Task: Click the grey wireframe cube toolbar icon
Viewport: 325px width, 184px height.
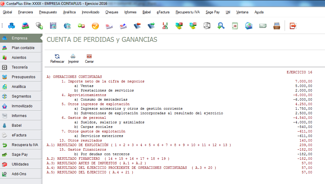Action: 207,26
